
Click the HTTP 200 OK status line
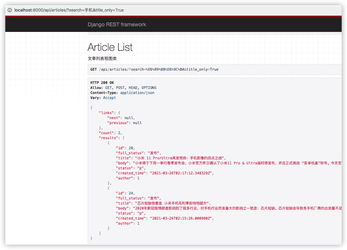[102, 83]
